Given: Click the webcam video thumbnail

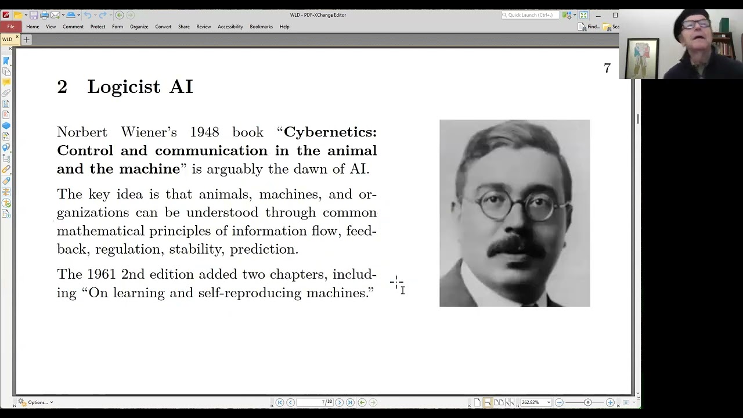Looking at the screenshot, I should click(681, 44).
